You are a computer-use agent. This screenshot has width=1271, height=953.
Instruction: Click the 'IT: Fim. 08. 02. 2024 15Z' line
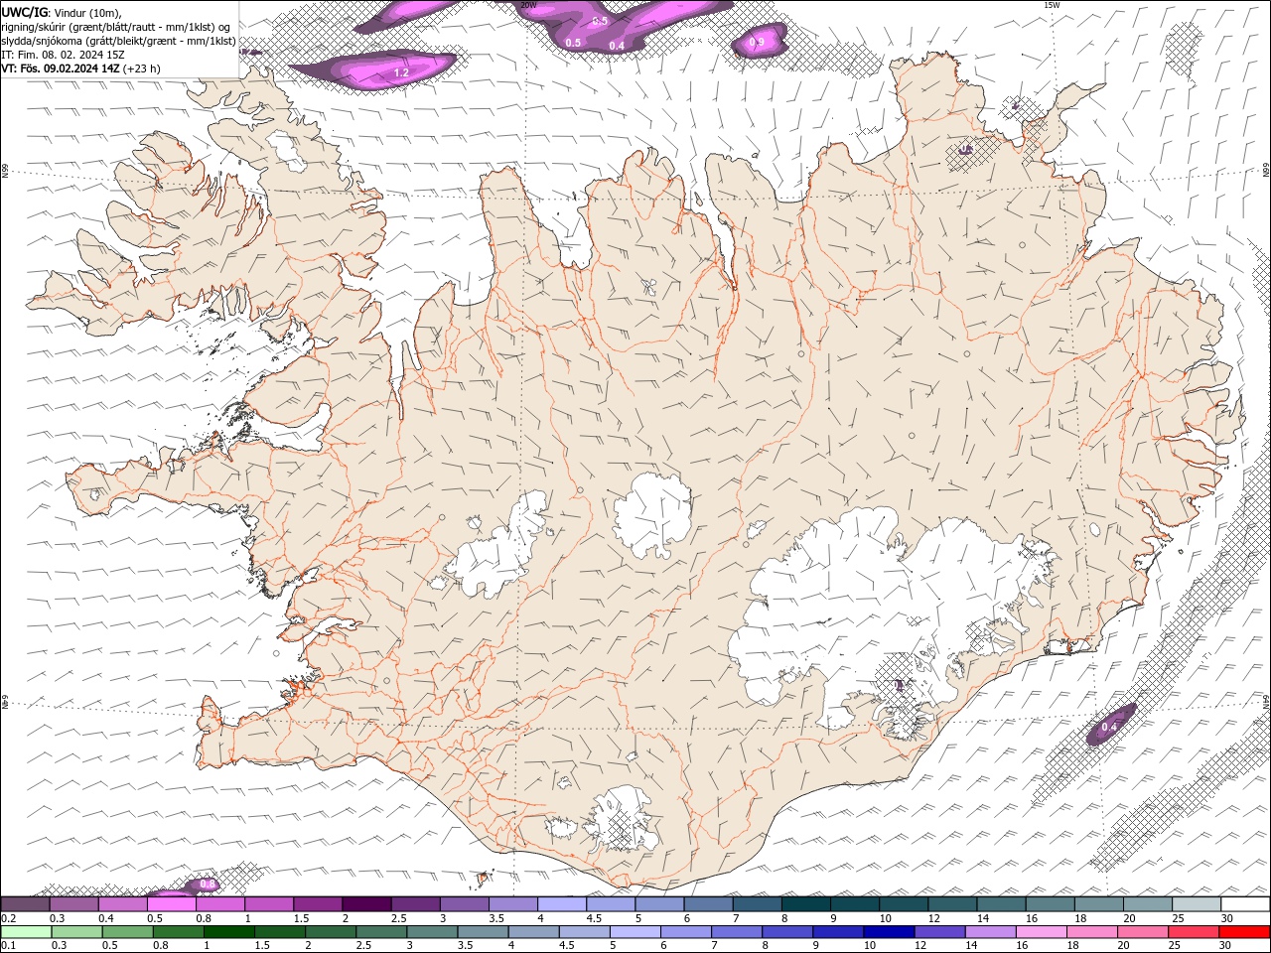click(62, 55)
